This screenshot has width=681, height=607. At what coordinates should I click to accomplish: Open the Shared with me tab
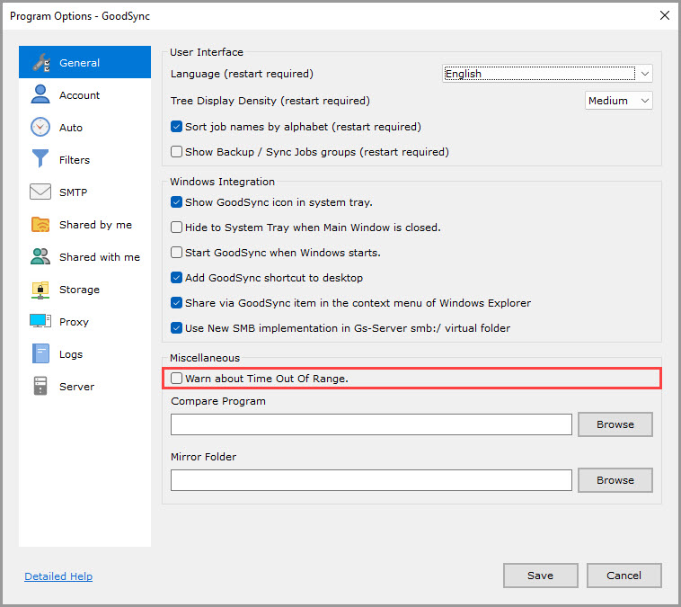click(x=84, y=256)
